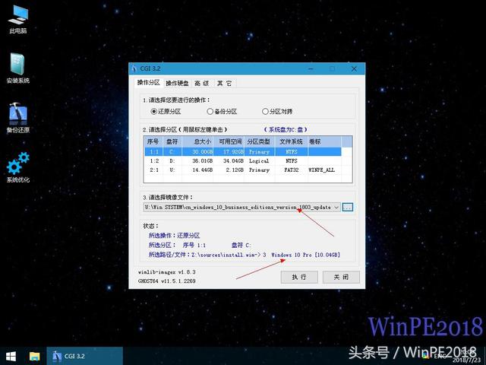486x365 pixels.
Task: Open the 安装系统 desktop icon
Action: 18,68
